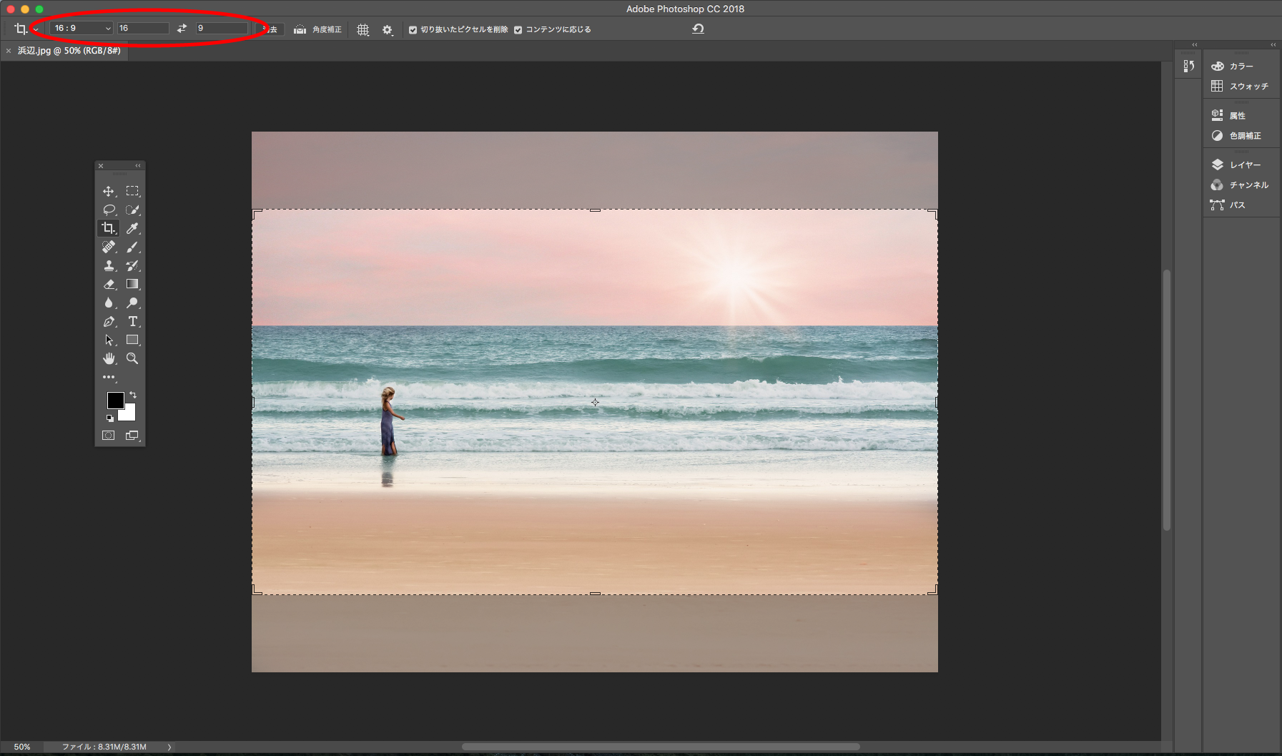This screenshot has height=756, width=1282.
Task: Click the crop height field showing 9
Action: (x=222, y=28)
